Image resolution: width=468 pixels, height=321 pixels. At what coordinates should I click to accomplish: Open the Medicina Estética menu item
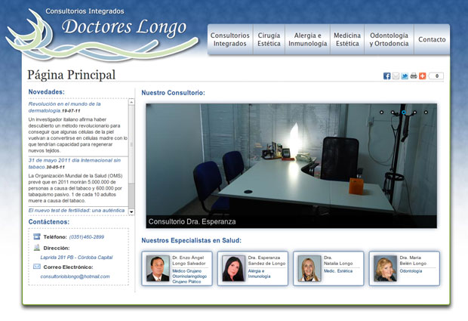(347, 39)
